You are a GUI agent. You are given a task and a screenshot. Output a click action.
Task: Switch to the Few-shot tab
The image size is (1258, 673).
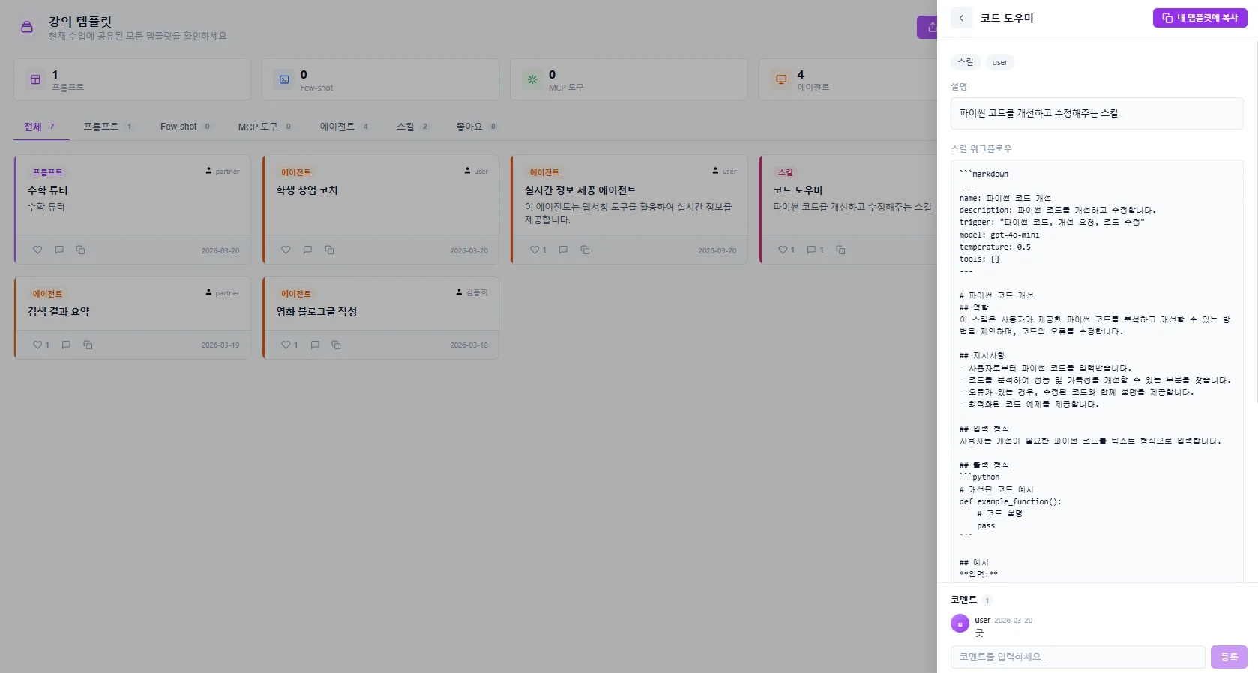pyautogui.click(x=186, y=127)
